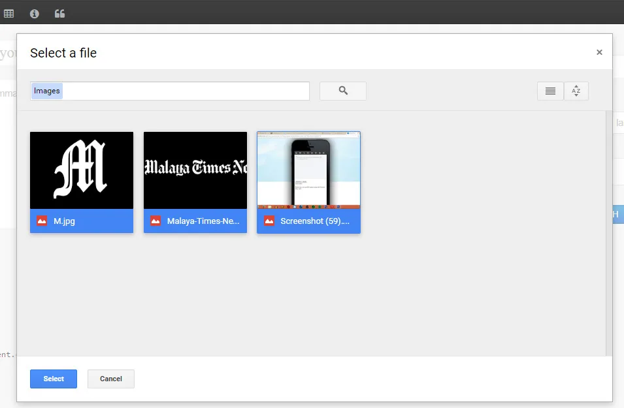This screenshot has width=624, height=408.
Task: Select the Screenshot (59) phone thumbnail
Action: (309, 170)
